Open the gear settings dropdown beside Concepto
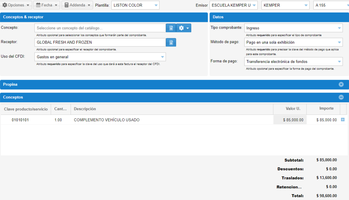The image size is (349, 200). point(184,28)
